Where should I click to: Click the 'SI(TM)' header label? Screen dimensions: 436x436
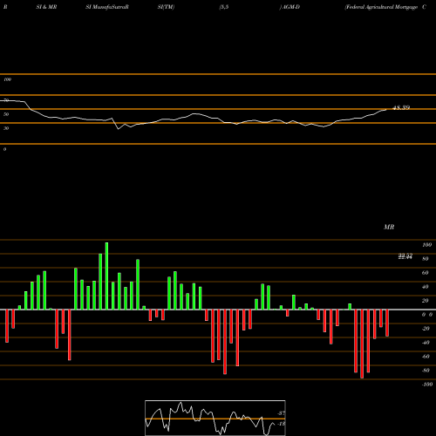(166, 7)
